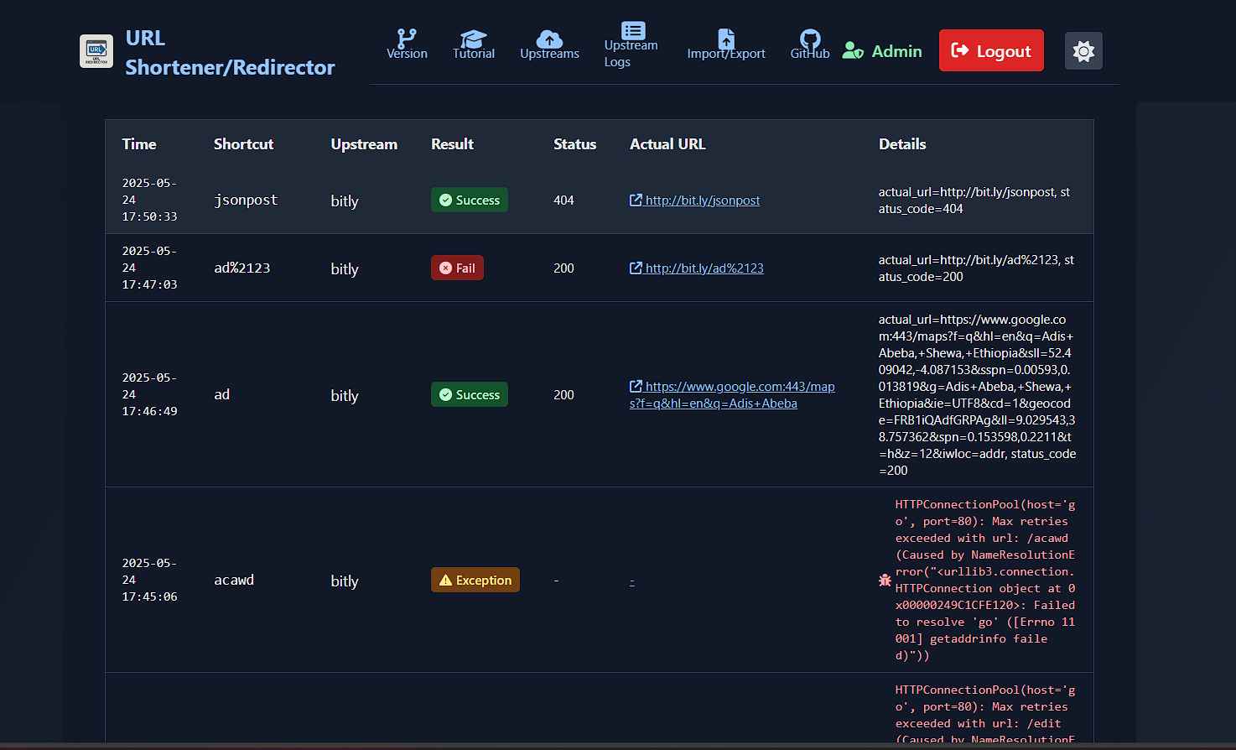This screenshot has width=1236, height=750.
Task: Click timestamp 2025-05-24 17:45:06
Action: pos(149,580)
